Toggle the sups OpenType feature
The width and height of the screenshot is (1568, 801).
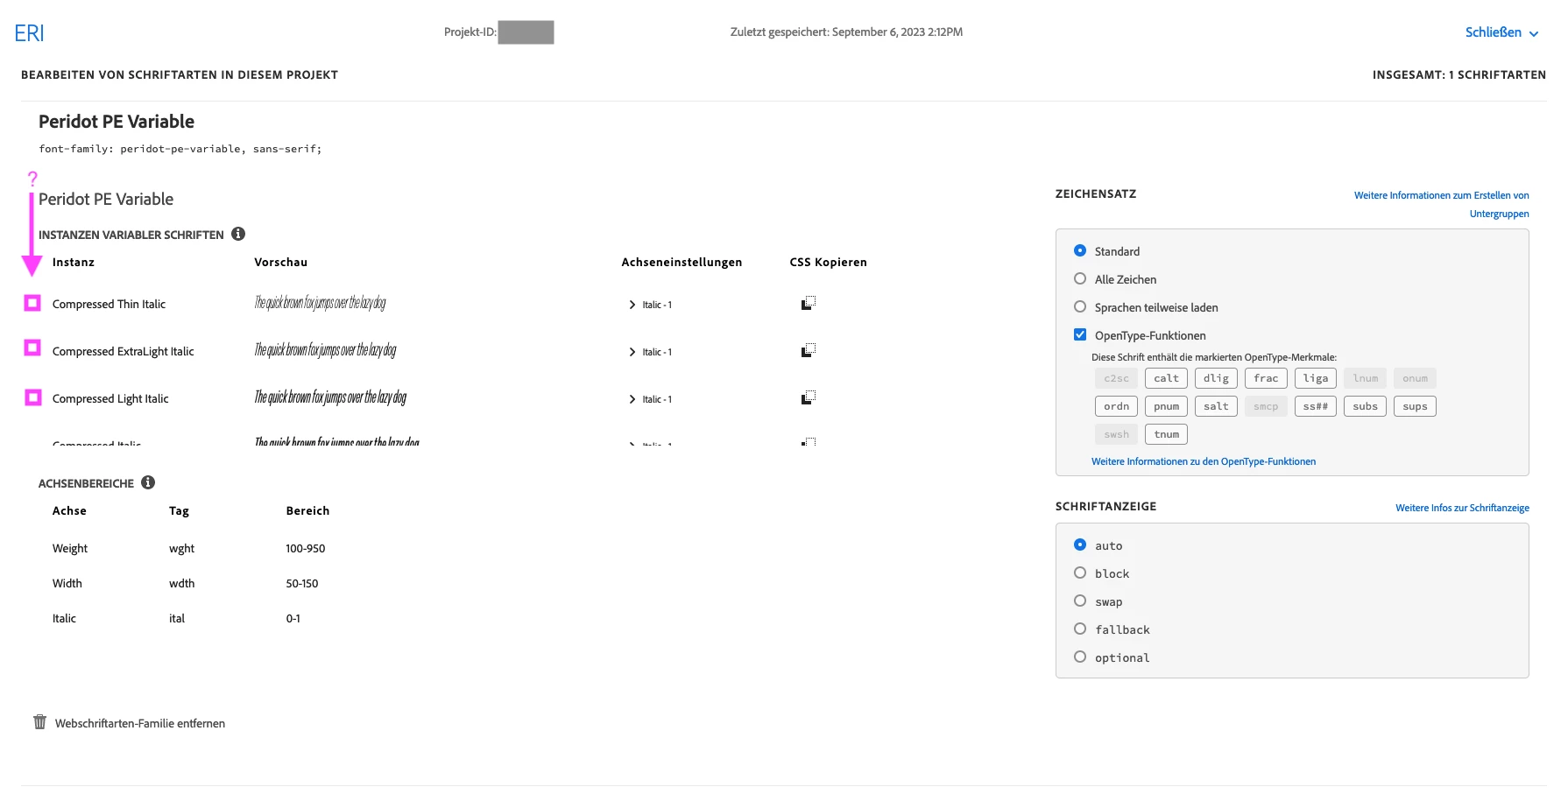tap(1415, 406)
